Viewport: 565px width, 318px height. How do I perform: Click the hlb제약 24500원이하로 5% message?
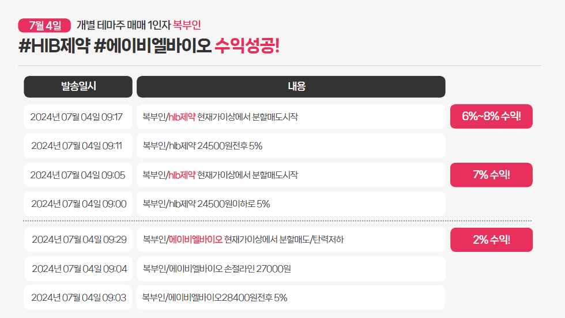click(291, 204)
